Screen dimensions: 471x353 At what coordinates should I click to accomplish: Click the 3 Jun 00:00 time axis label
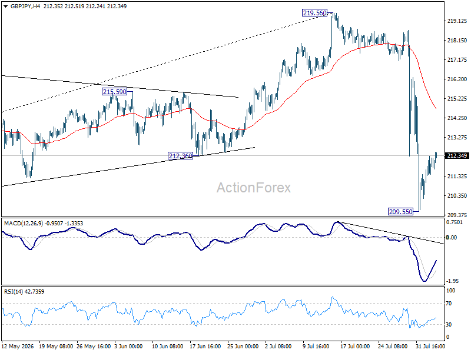pyautogui.click(x=128, y=347)
